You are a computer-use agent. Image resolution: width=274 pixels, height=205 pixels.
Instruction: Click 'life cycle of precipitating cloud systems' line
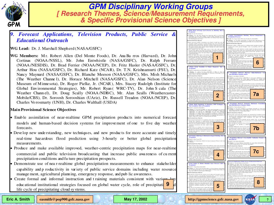pyautogui.click(x=51, y=190)
